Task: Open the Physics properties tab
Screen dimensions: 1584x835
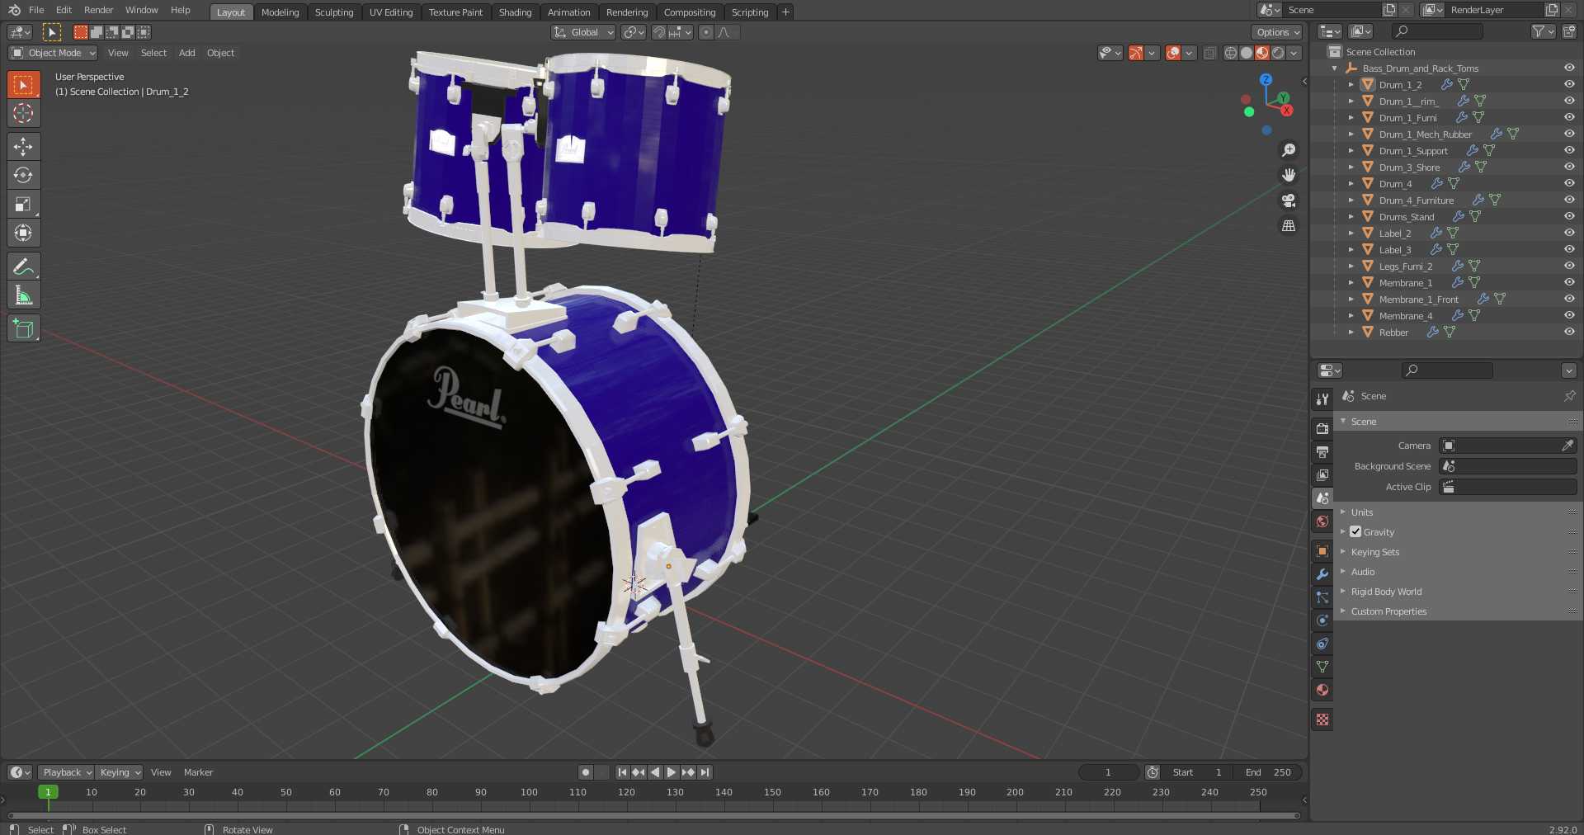Action: tap(1322, 620)
